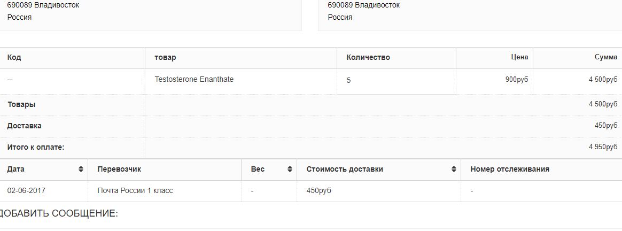
Task: Click the Цена column header
Action: (519, 57)
